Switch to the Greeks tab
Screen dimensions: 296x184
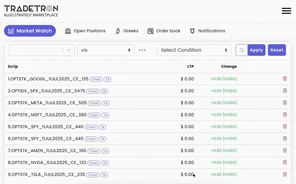(x=127, y=31)
